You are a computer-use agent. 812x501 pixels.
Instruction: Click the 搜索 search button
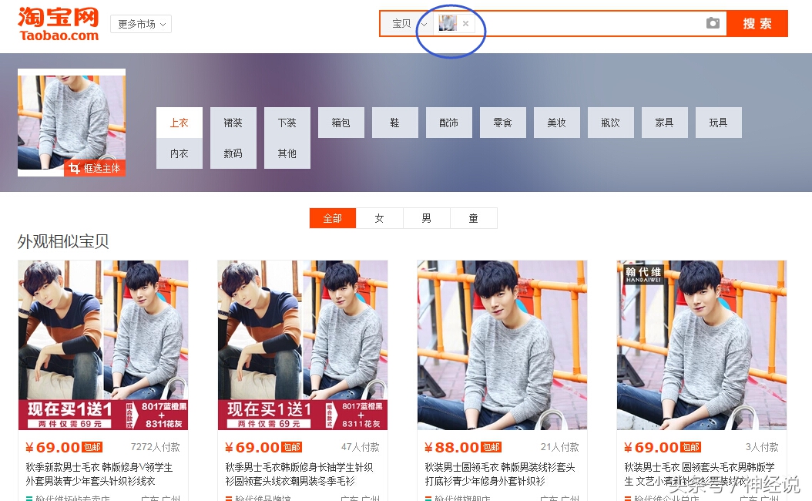pos(757,23)
